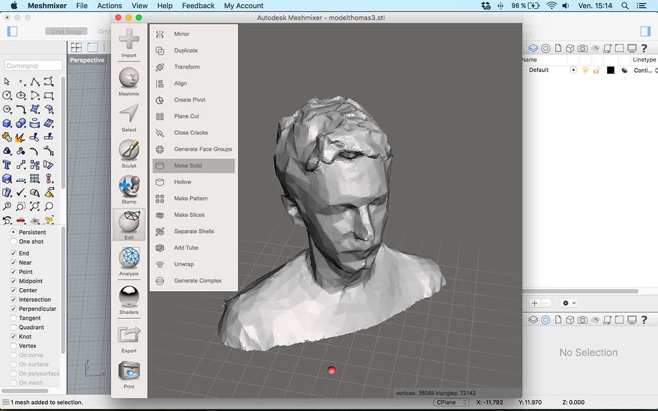Choose Duplicate from the Edit list

pyautogui.click(x=193, y=50)
